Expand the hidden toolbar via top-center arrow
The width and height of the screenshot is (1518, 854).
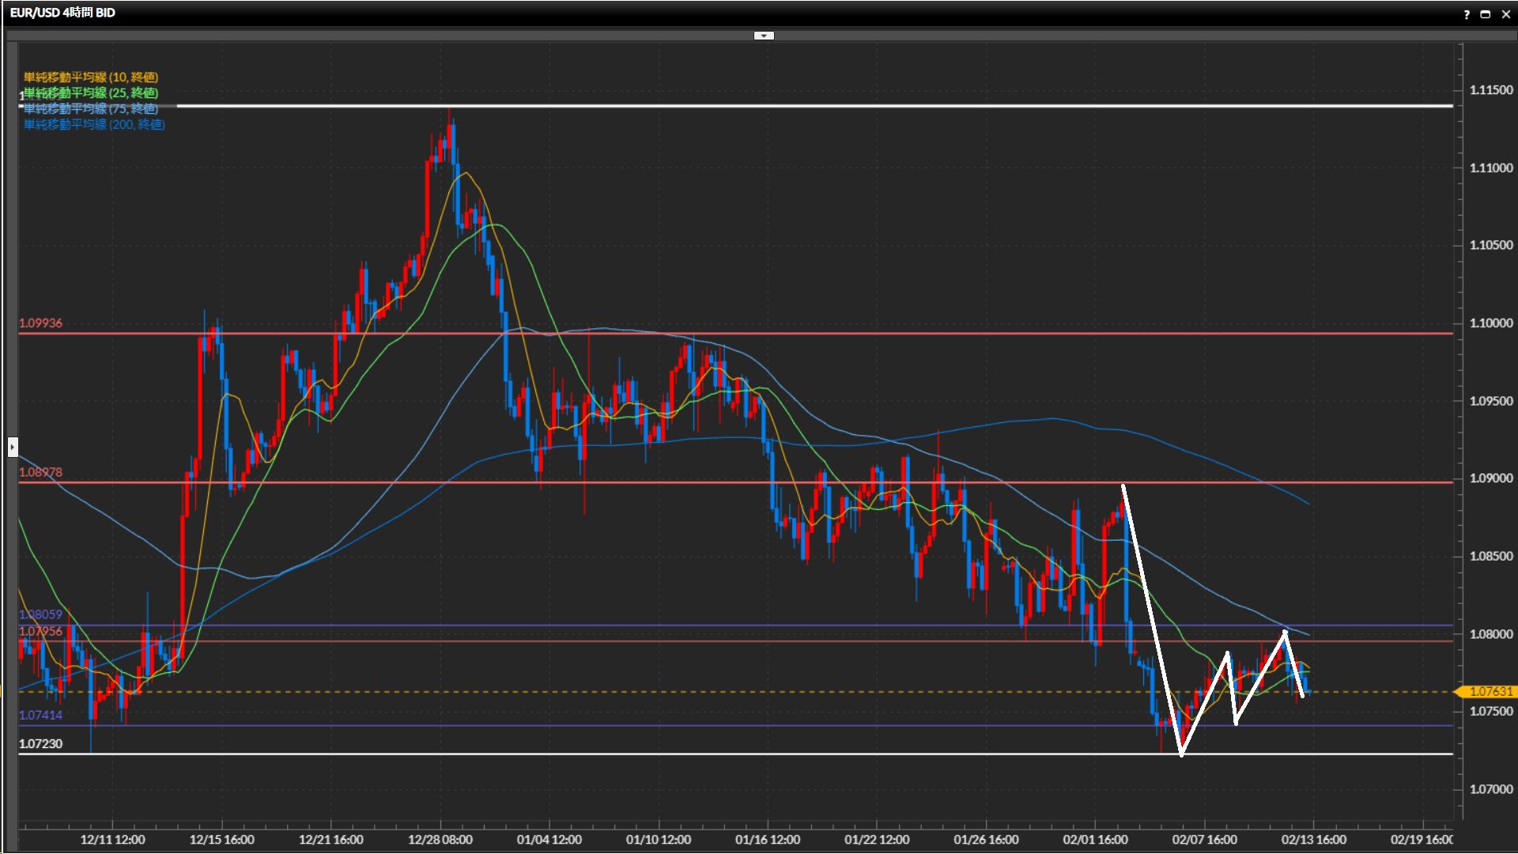pos(764,36)
